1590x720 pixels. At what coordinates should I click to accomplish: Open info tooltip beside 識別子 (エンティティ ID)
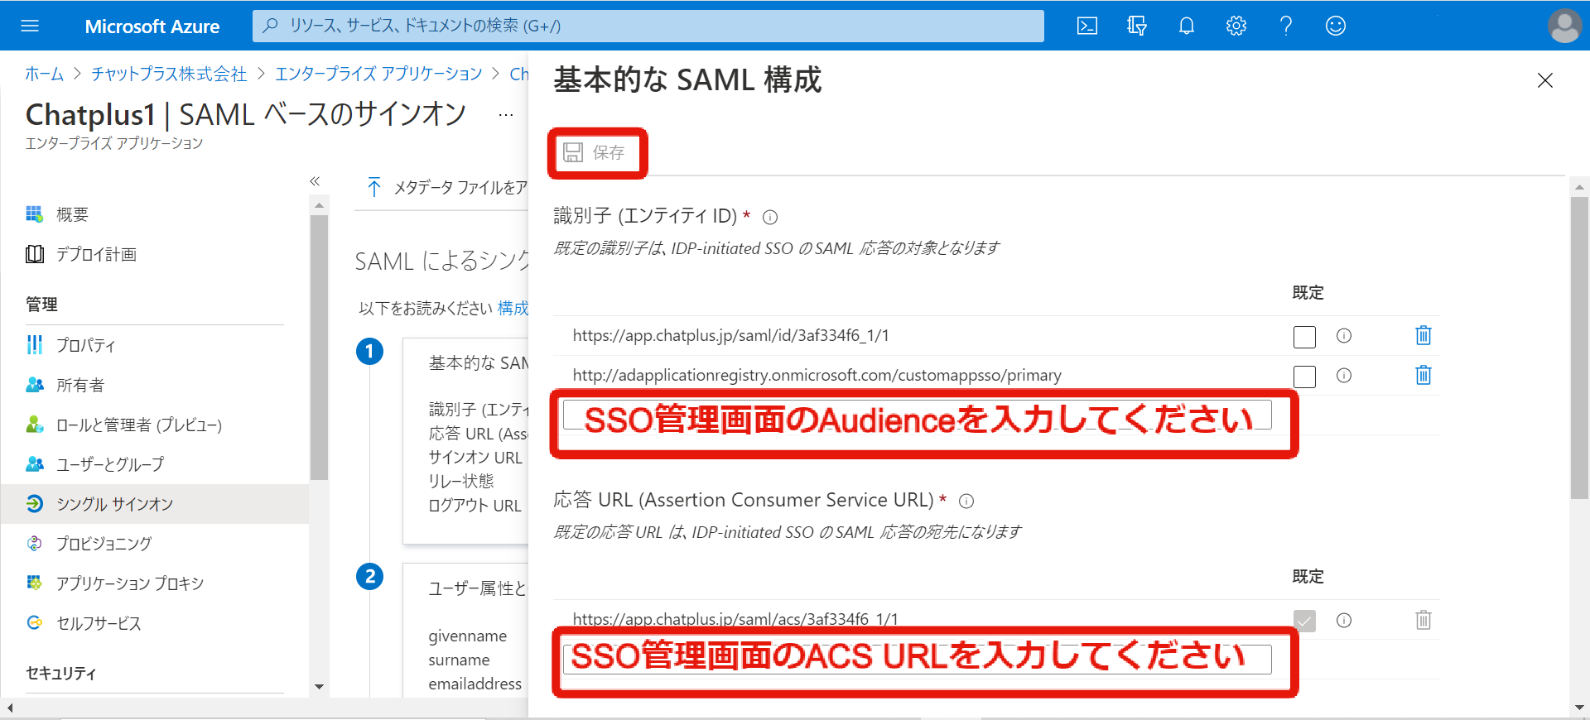tap(770, 217)
